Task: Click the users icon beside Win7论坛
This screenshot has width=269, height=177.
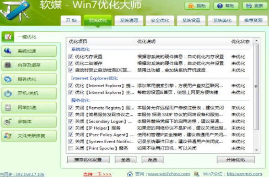Action: point(196,174)
